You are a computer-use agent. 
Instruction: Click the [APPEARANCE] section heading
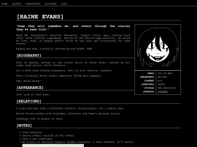30,87
